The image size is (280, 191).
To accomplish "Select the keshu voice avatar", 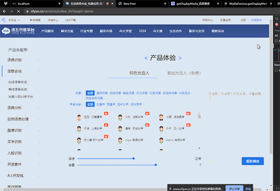I will pos(161,140).
